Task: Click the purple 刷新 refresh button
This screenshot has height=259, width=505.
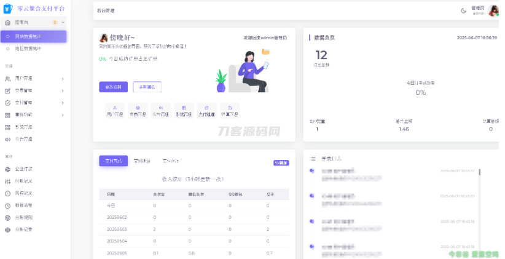Action: pos(281,163)
